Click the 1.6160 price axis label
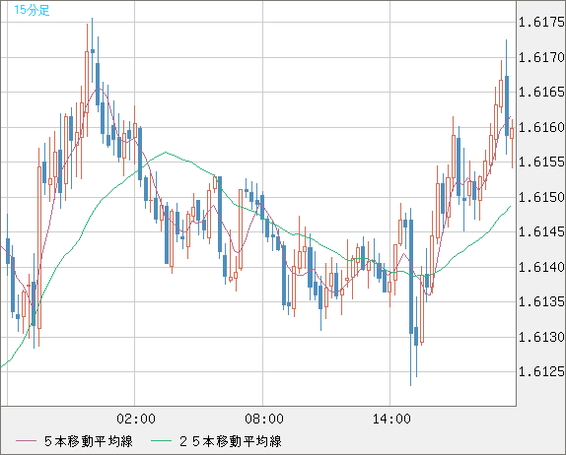Screen dimensions: 566x455 [541, 127]
